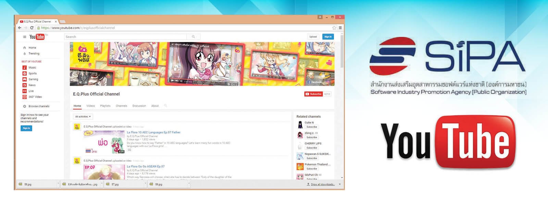Open the EP.07 Go Go ASEAN video thumbnail

tap(104, 172)
